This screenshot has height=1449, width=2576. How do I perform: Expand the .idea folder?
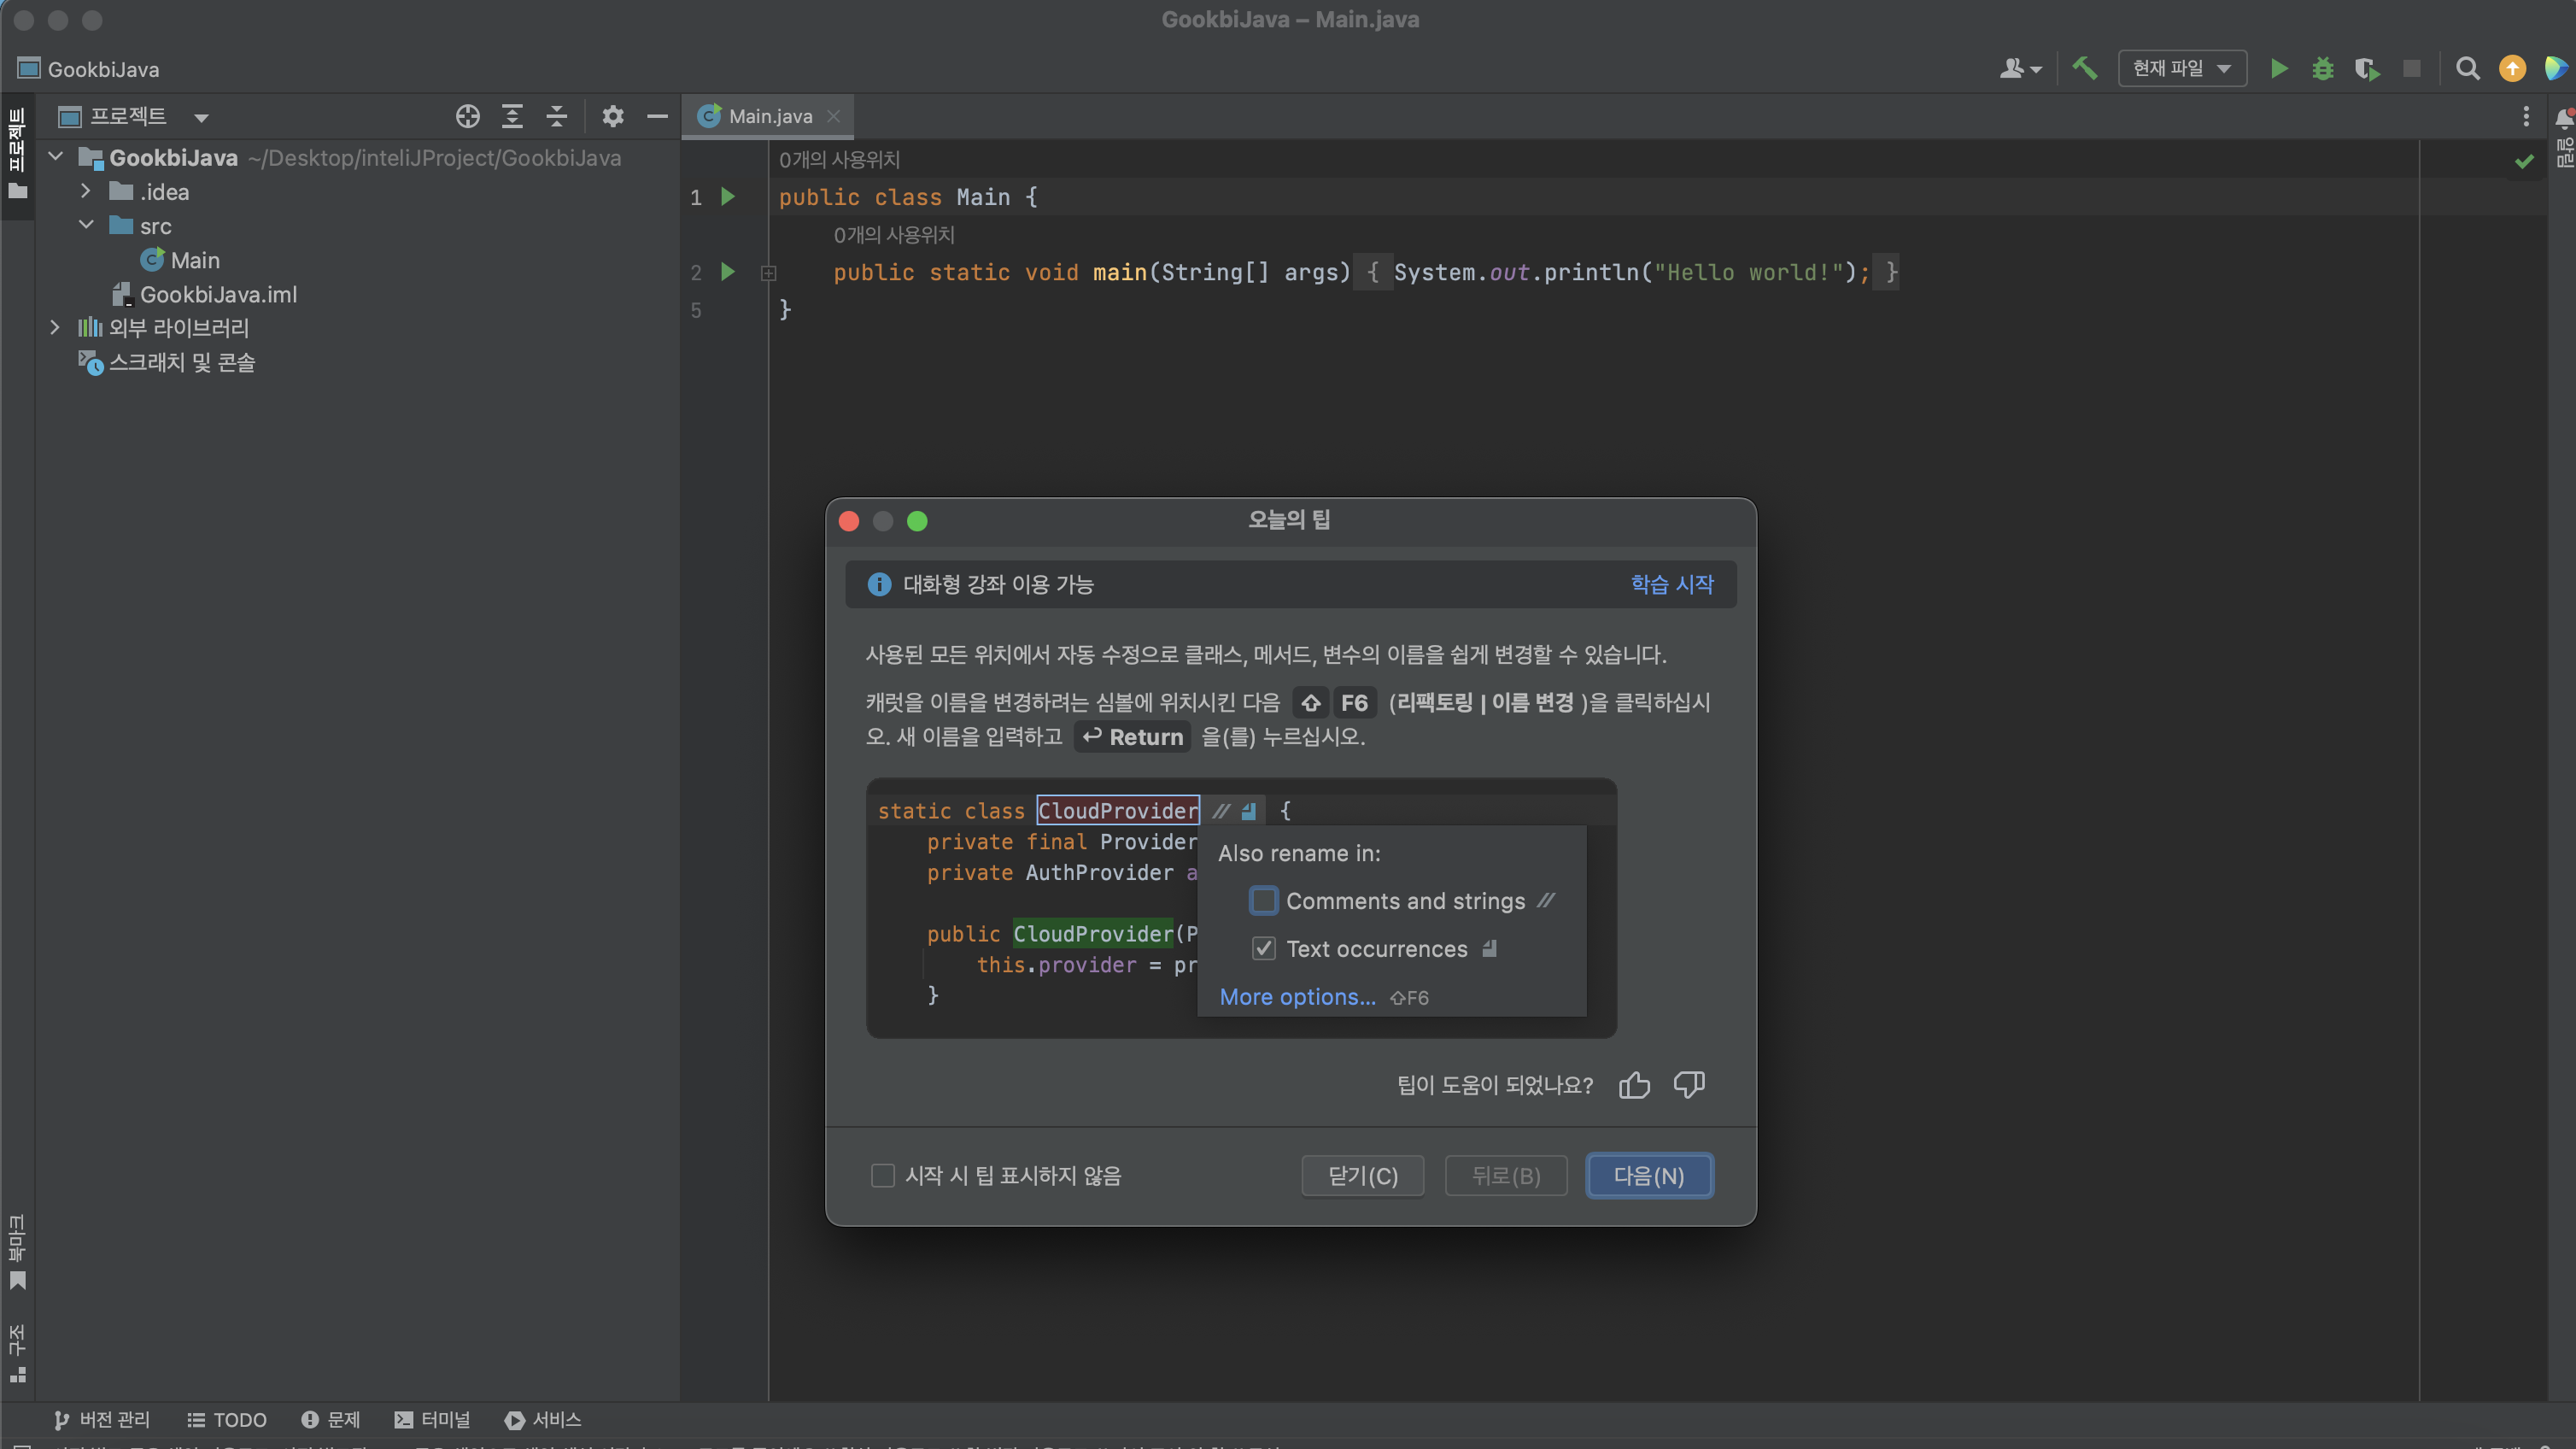[x=86, y=191]
